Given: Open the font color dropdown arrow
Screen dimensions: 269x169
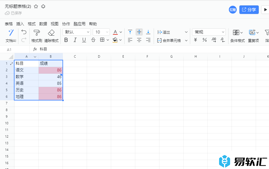Looking at the screenshot, I should tap(121, 32).
